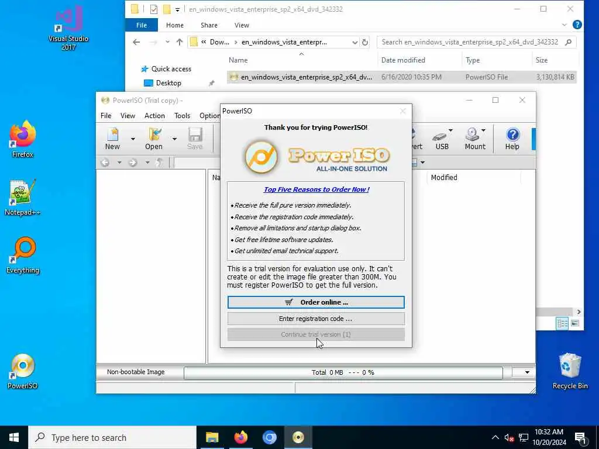
Task: Open Explorer recent locations dropdown
Action: tap(167, 42)
